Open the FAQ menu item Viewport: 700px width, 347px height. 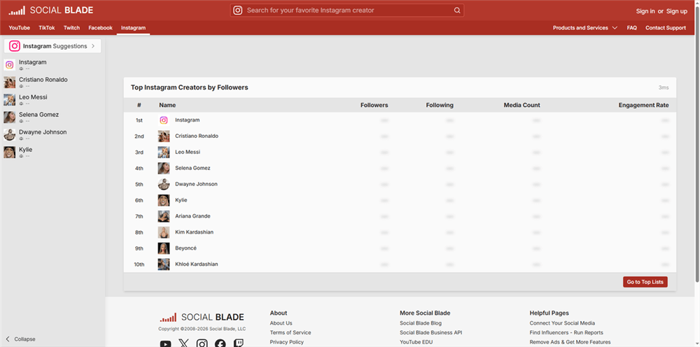point(631,28)
